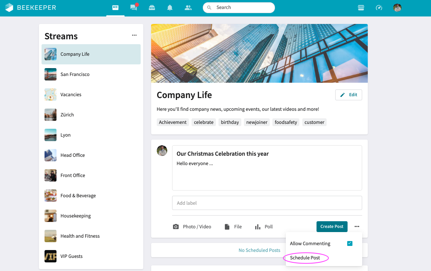Open the notifications bell icon
The height and width of the screenshot is (271, 431).
(x=170, y=7)
